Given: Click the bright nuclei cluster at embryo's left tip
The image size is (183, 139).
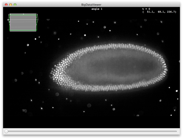Looking at the screenshot, I should pyautogui.click(x=56, y=73).
